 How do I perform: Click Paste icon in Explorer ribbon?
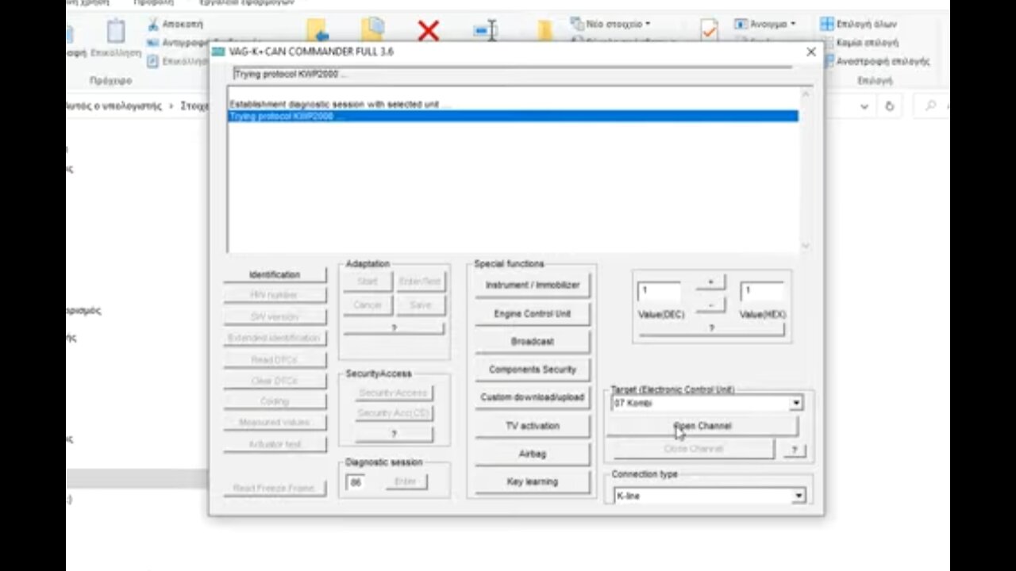point(116,32)
